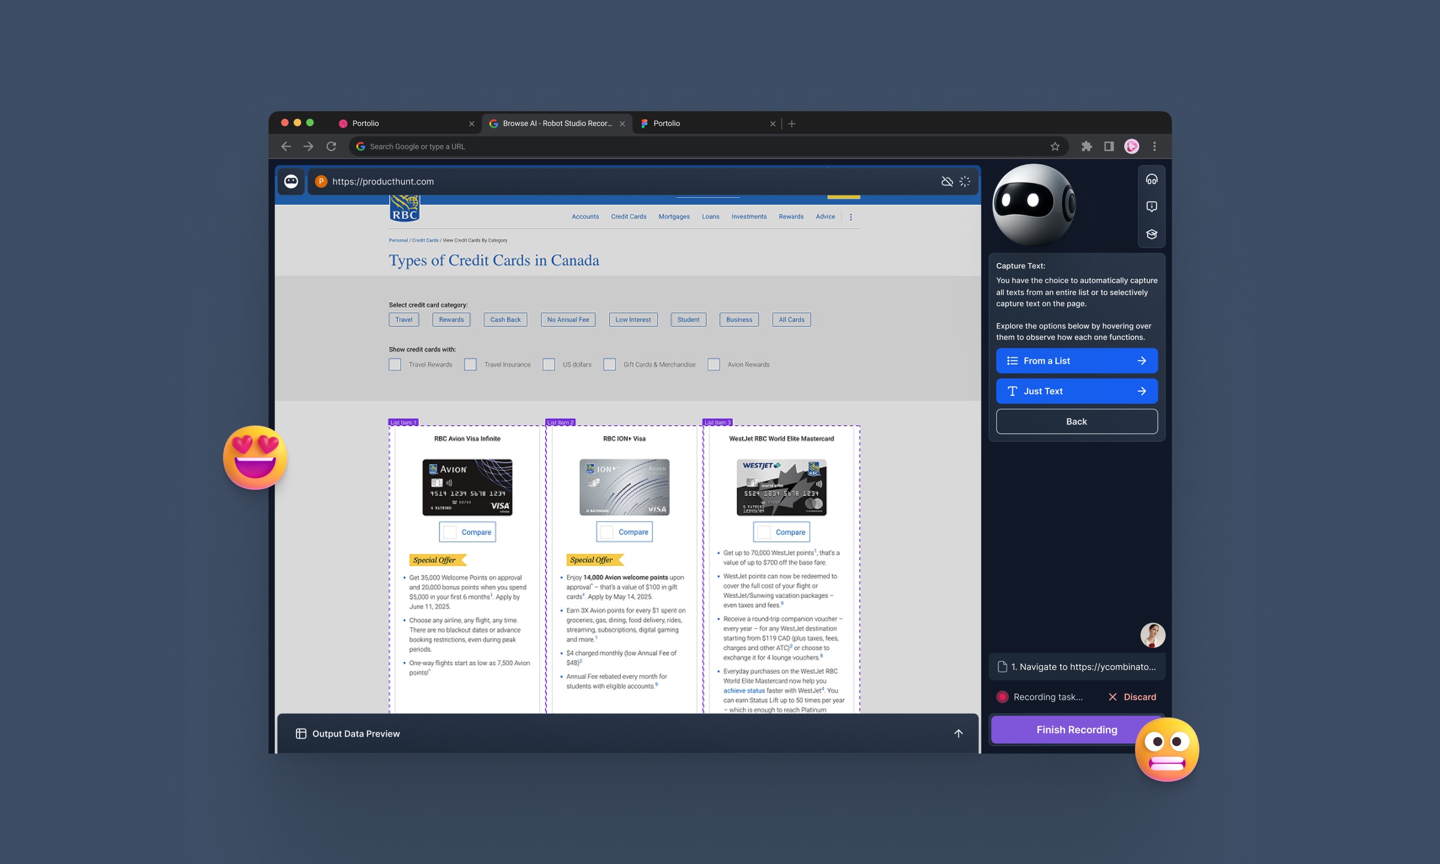Click the loading spinner sparkle icon
1440x864 pixels.
(964, 182)
